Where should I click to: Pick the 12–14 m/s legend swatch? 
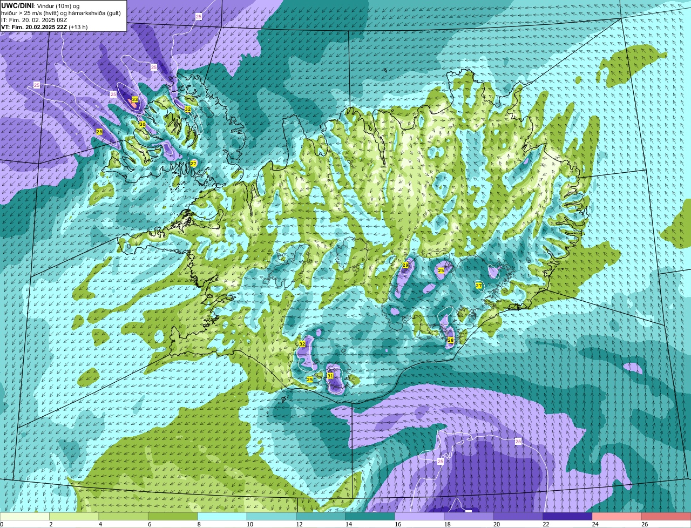coord(321,516)
